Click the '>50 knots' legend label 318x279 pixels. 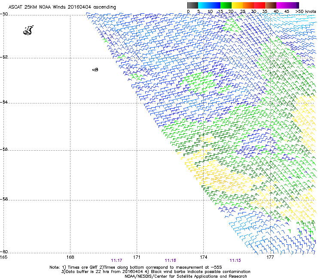click(306, 12)
